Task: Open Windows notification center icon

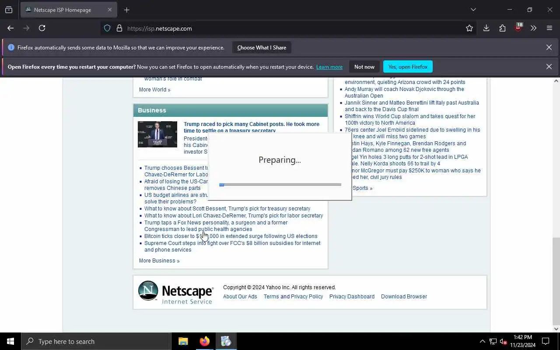Action: tap(546, 341)
